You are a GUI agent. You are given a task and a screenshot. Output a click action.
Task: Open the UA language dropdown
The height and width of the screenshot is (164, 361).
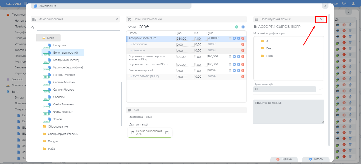345,3
